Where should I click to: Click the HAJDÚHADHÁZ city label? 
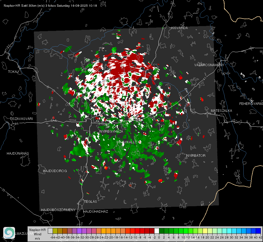[x=96, y=211]
